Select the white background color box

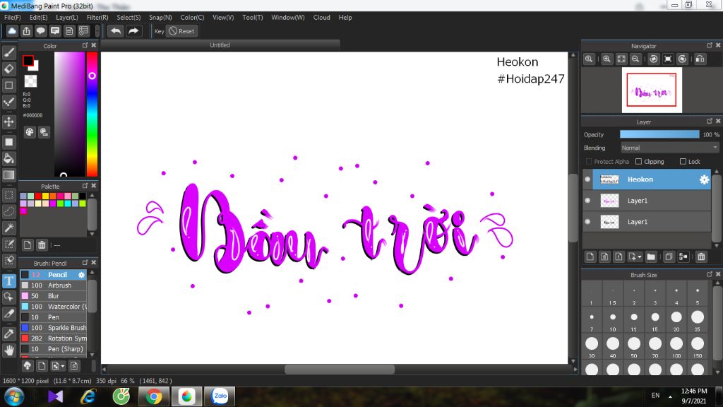35,66
